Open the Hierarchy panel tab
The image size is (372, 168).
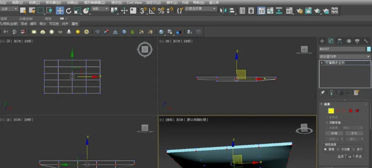coord(340,41)
